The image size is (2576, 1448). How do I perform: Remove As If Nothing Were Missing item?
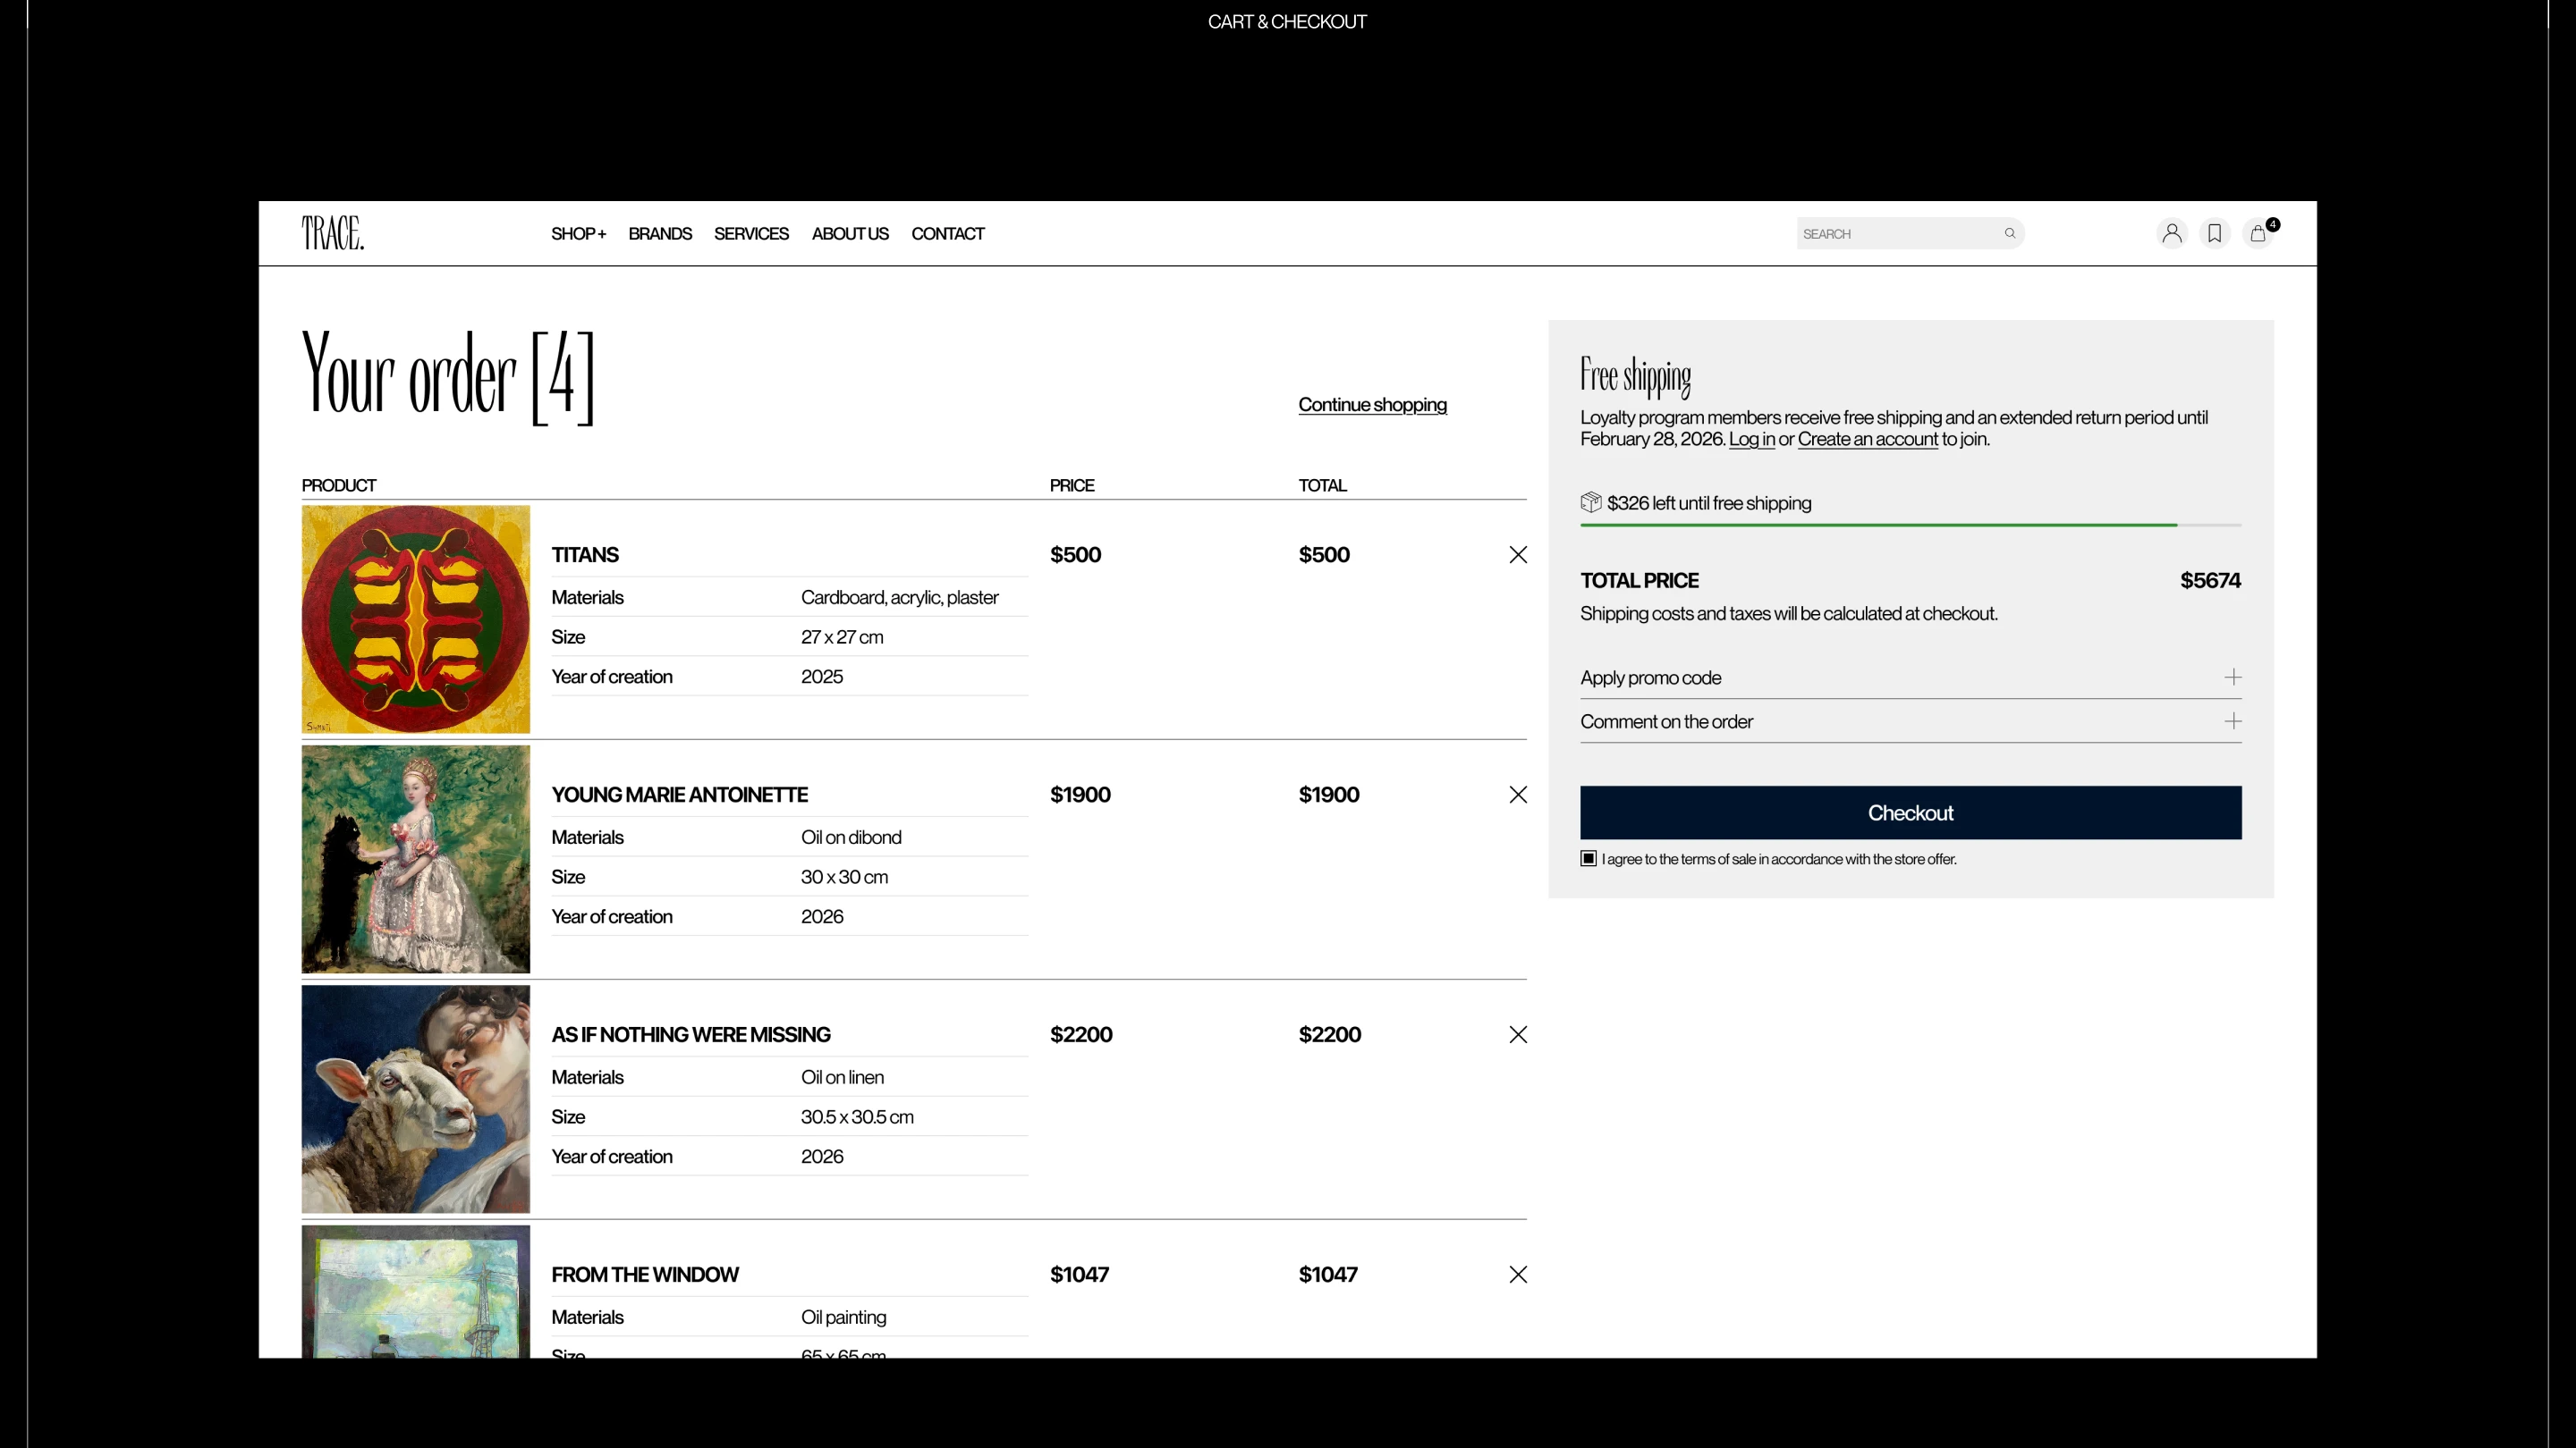coord(1517,1034)
